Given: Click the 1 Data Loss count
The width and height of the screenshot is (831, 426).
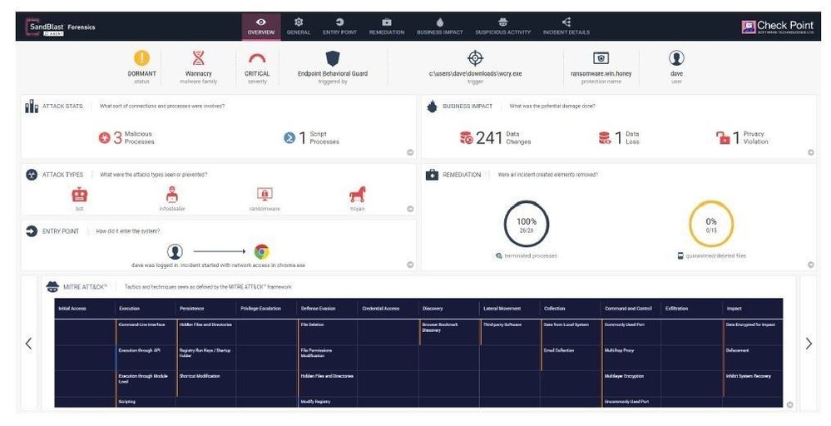Looking at the screenshot, I should (x=618, y=138).
